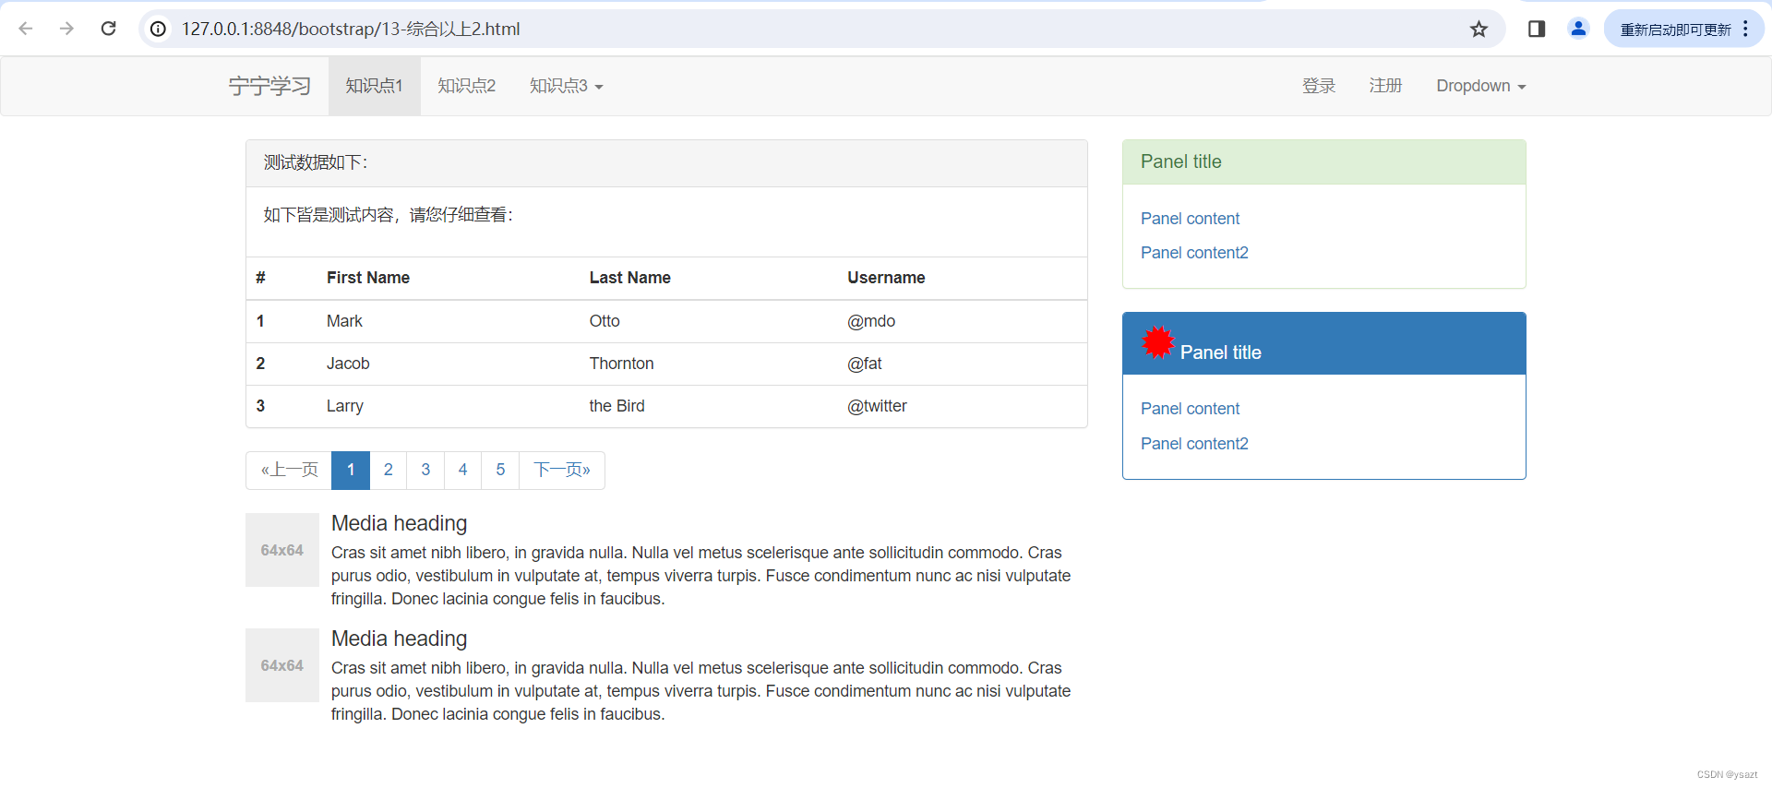Click the green Panel title heading
This screenshot has height=788, width=1772.
(1181, 161)
